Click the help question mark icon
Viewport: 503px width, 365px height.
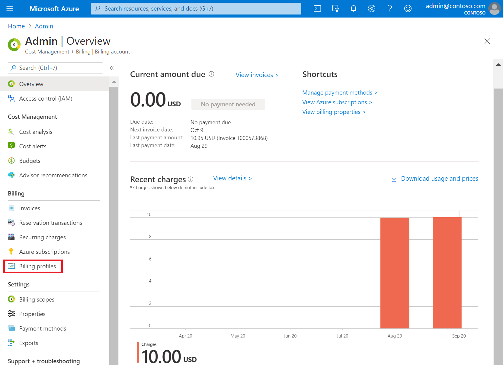(389, 8)
